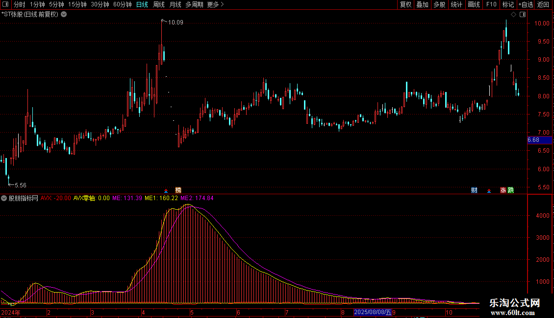Switch to the 周线 weekly period
This screenshot has width=554, height=318.
click(159, 4)
